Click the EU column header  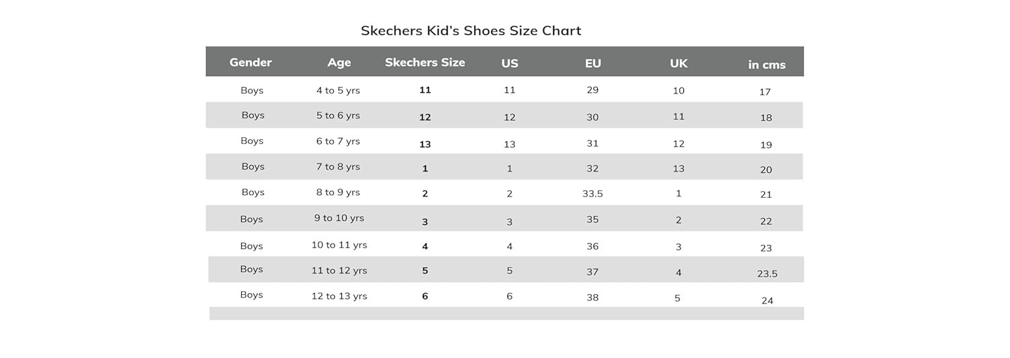point(593,63)
